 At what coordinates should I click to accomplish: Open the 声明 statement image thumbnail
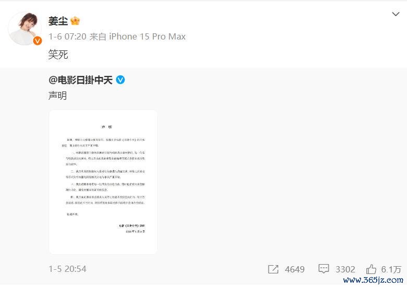click(103, 182)
